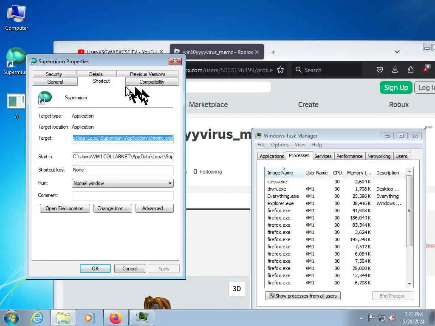Open the clock showing 7:23 PM
Screen dimensions: 435x326
click(413, 318)
